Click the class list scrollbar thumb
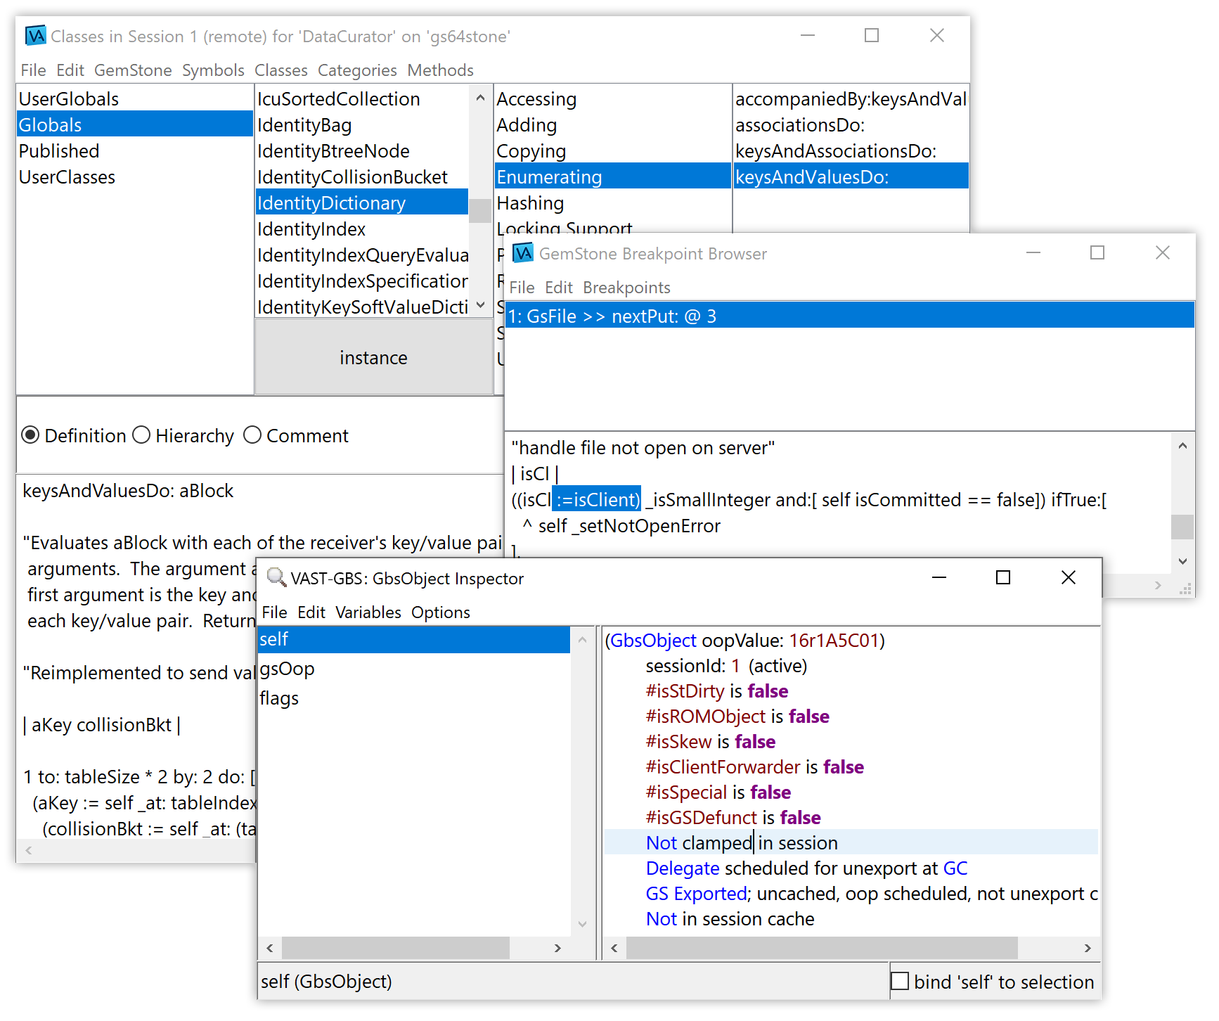The image size is (1219, 1021). [480, 210]
